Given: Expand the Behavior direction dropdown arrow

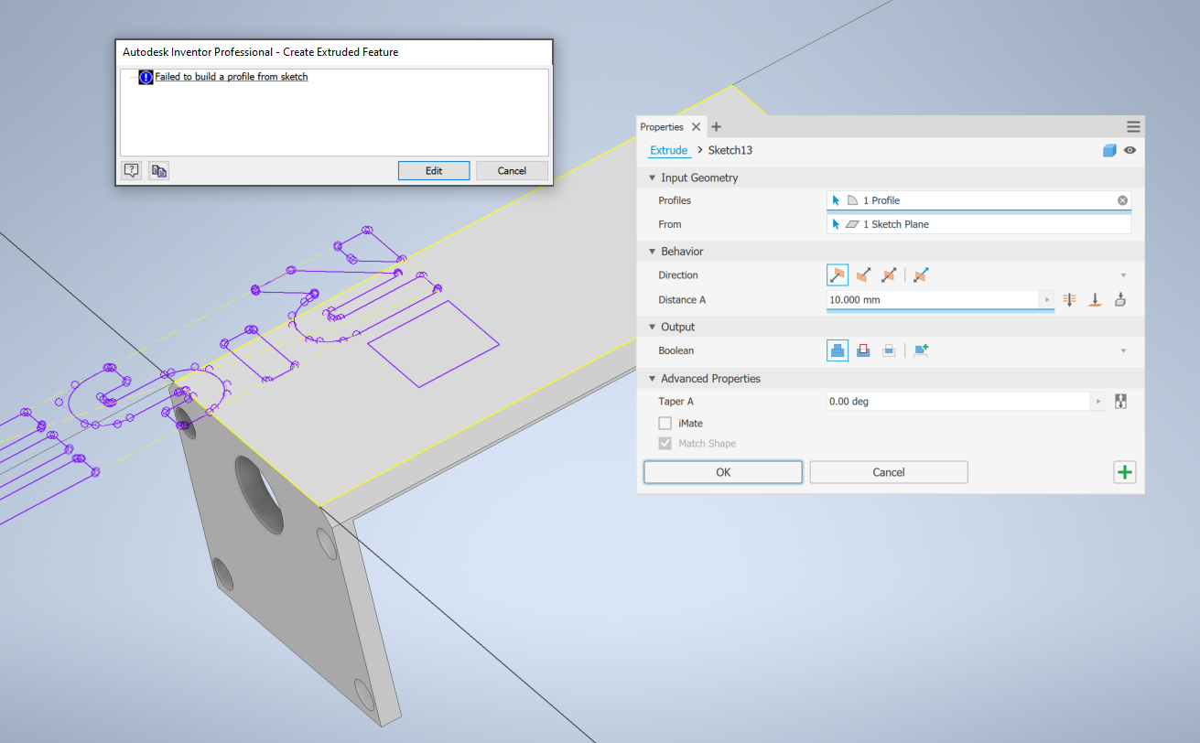Looking at the screenshot, I should (1123, 275).
